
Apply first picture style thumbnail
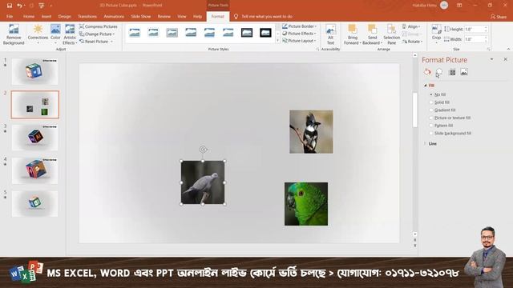click(135, 33)
